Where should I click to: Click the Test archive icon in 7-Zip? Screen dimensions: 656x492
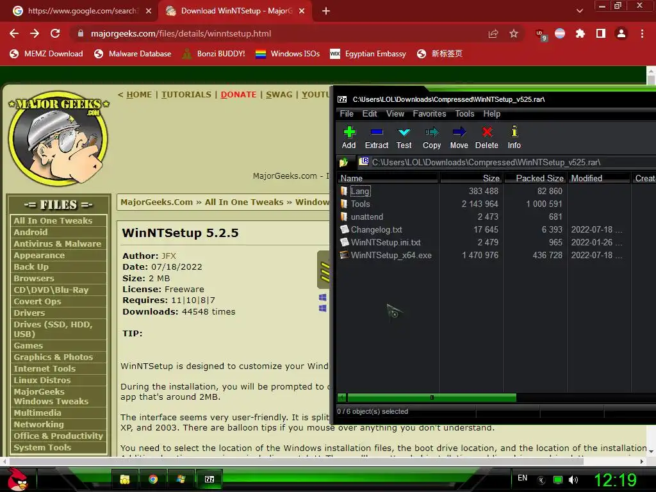(x=404, y=138)
